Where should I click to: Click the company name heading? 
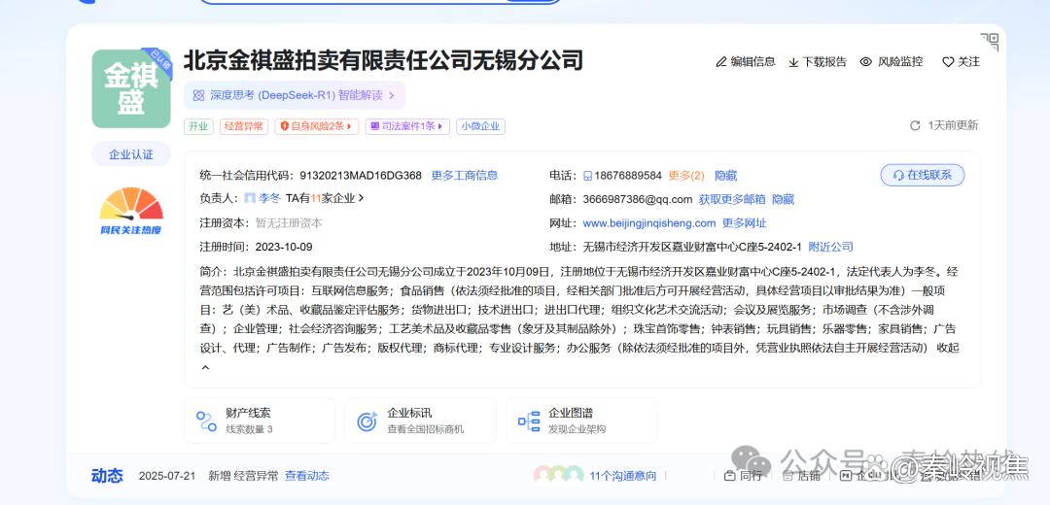pyautogui.click(x=384, y=60)
